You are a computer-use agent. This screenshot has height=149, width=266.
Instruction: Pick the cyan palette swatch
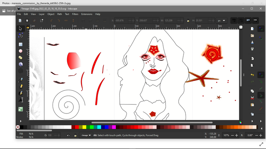click(x=99, y=127)
